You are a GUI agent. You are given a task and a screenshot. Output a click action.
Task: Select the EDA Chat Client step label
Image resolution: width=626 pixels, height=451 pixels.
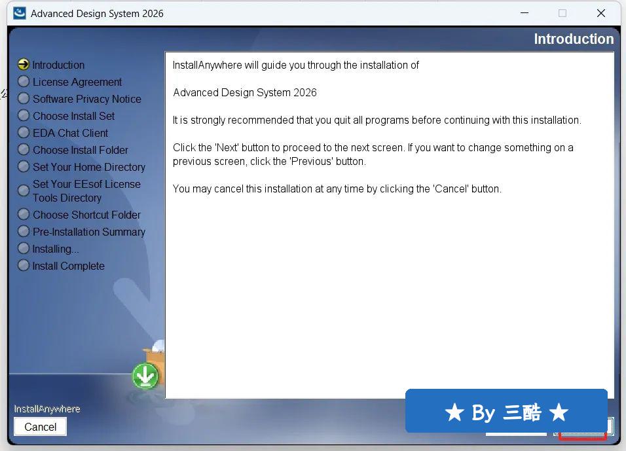point(70,133)
